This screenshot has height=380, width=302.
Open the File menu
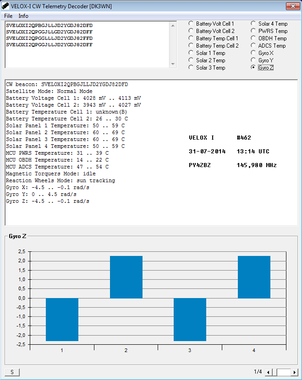pos(8,16)
